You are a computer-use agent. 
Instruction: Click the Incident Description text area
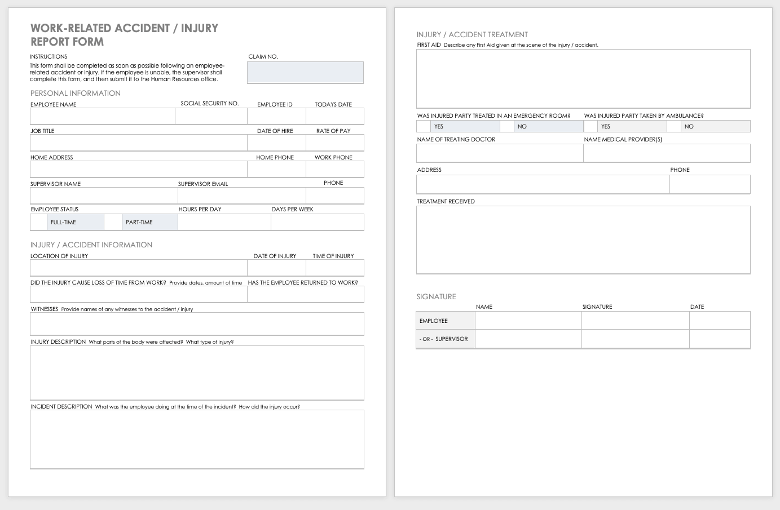click(197, 439)
